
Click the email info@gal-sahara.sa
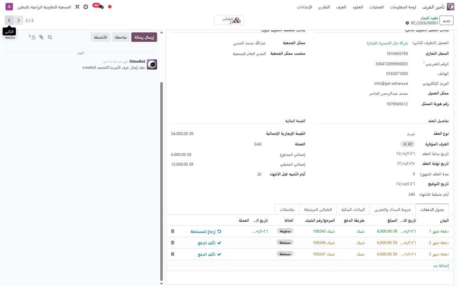point(391,84)
